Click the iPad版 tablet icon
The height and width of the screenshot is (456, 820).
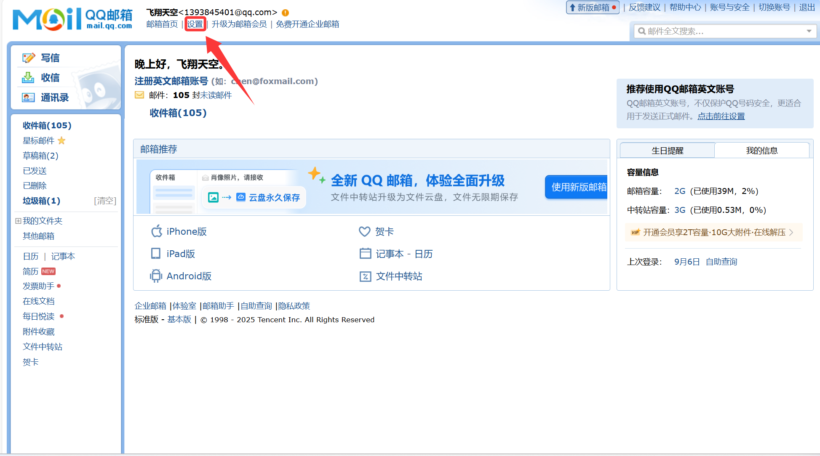tap(156, 254)
